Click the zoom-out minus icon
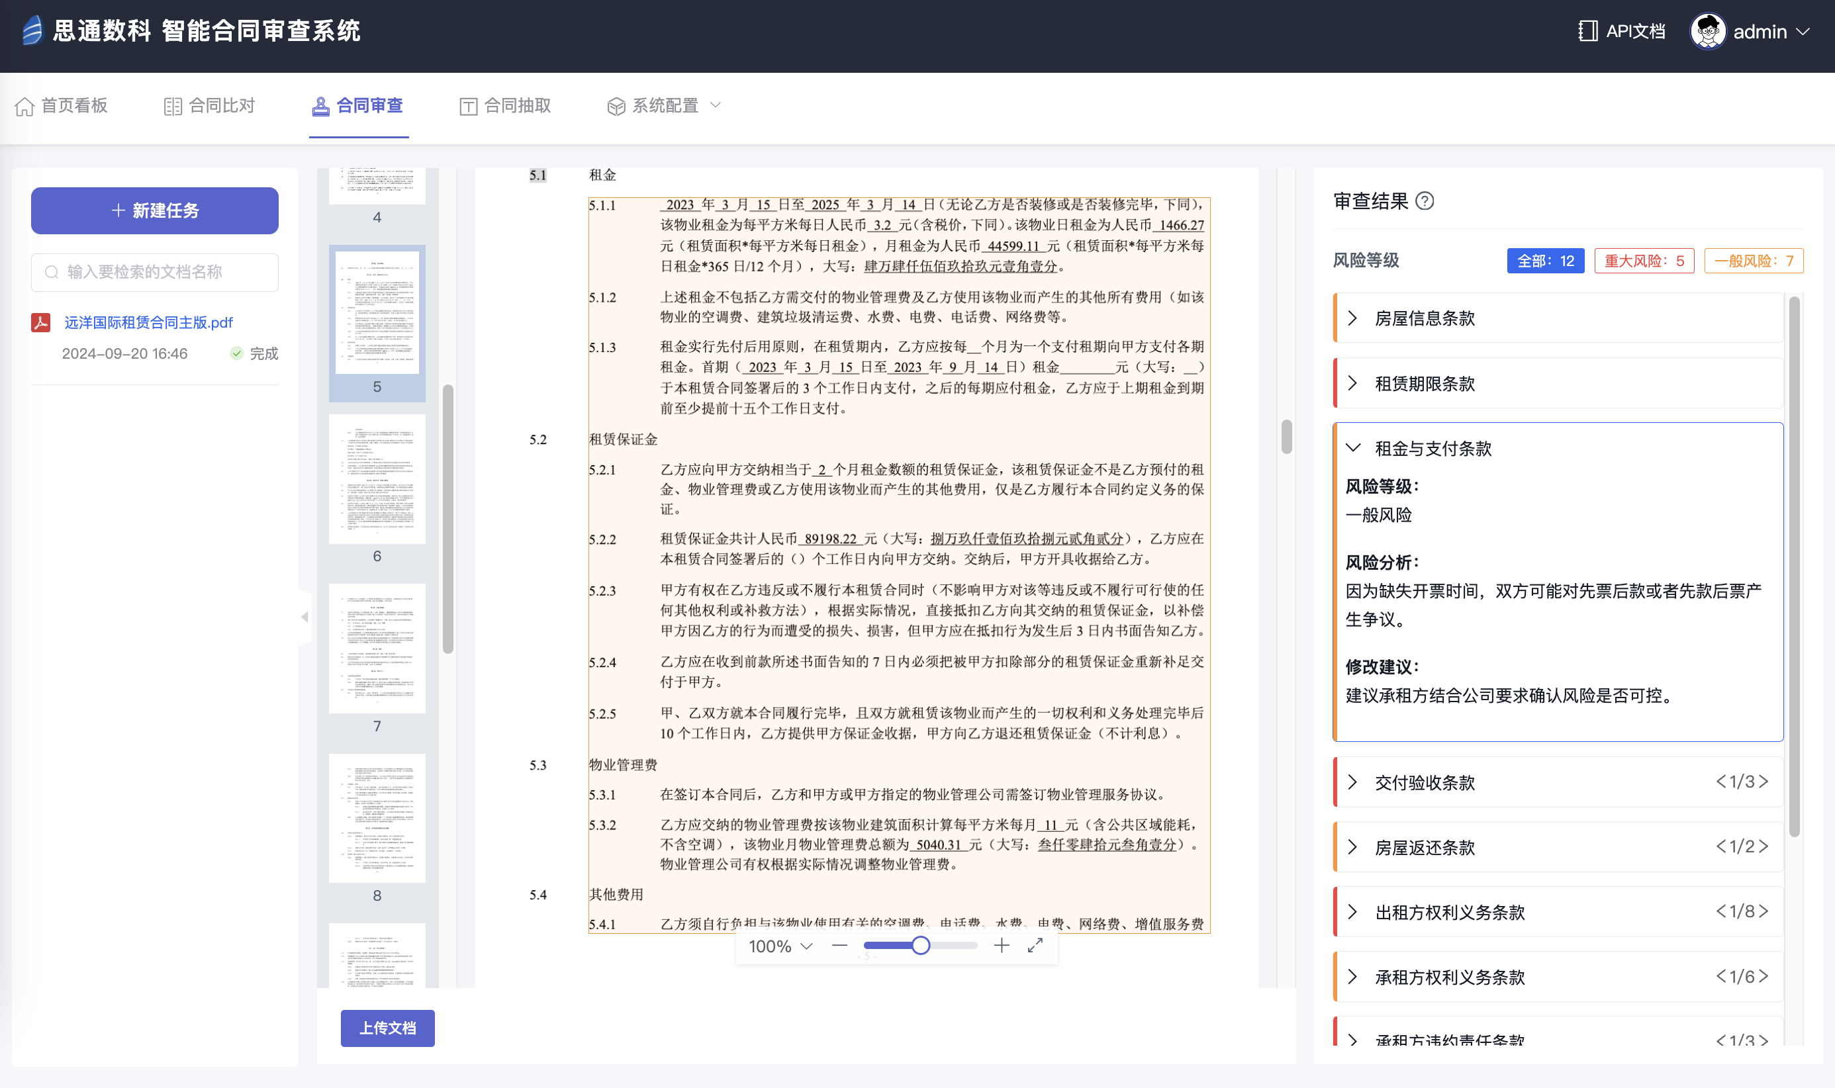The image size is (1835, 1088). coord(839,946)
